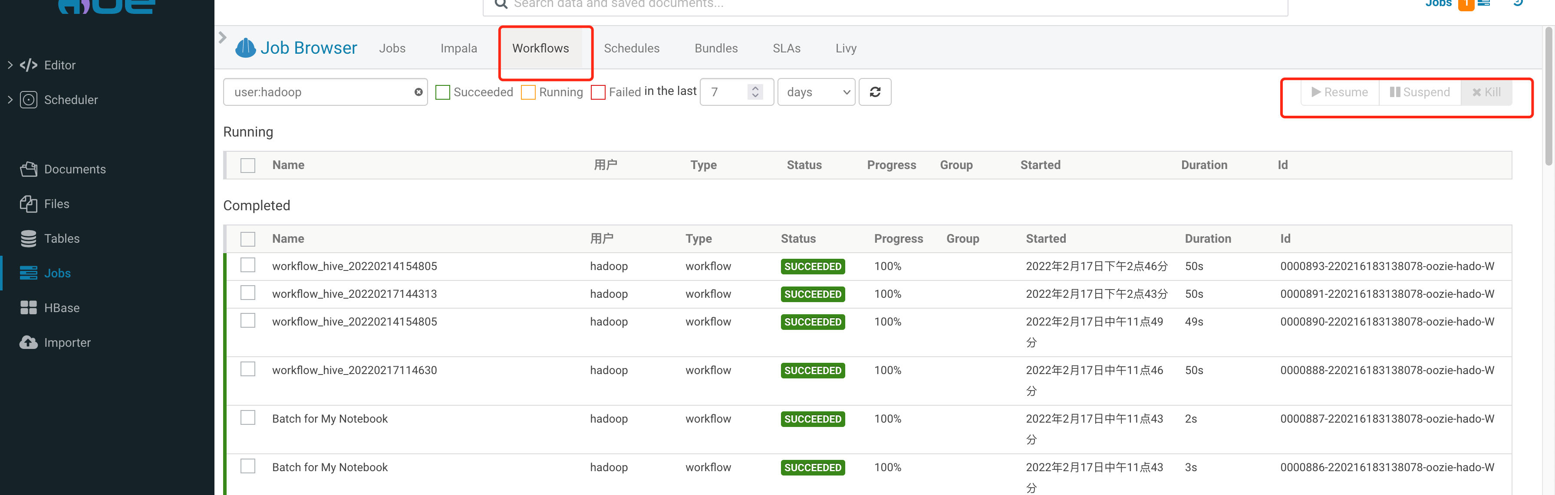Open the Scheduler sidebar icon
1555x495 pixels.
coord(28,100)
